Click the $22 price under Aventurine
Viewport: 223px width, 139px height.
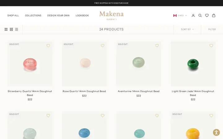tap(139, 96)
